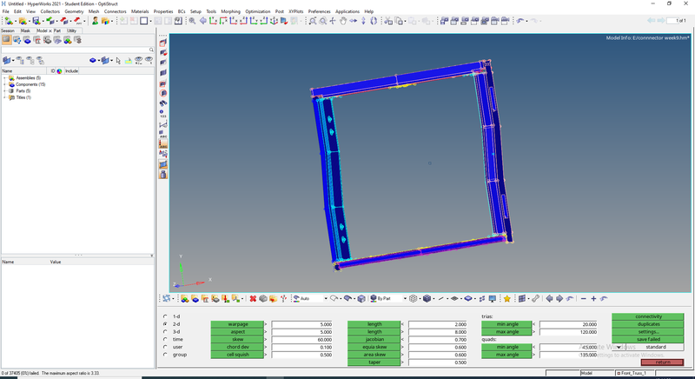Expand the Assemblies (5) tree node
This screenshot has width=695, height=379.
(x=5, y=78)
